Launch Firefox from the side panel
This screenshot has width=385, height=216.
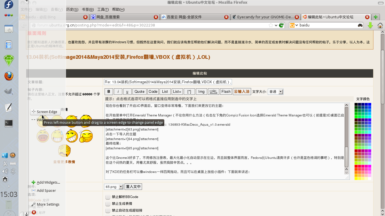click(x=9, y=76)
